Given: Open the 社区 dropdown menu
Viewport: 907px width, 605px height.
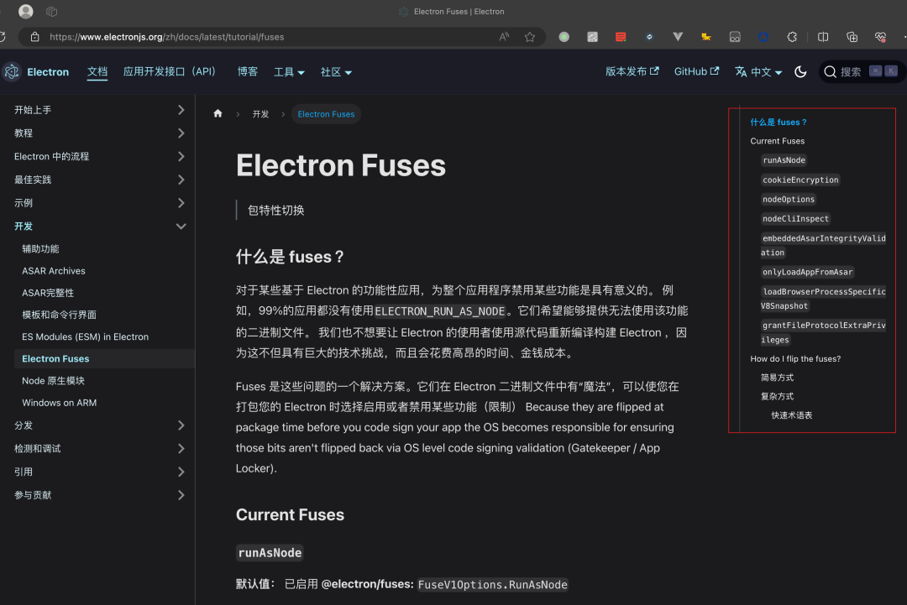Looking at the screenshot, I should click(x=336, y=72).
